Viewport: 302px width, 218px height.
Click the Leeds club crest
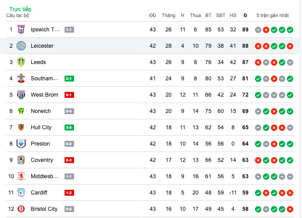21,62
